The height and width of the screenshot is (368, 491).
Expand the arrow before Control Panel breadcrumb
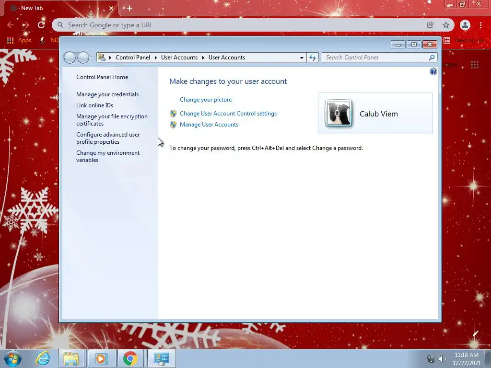click(x=110, y=57)
